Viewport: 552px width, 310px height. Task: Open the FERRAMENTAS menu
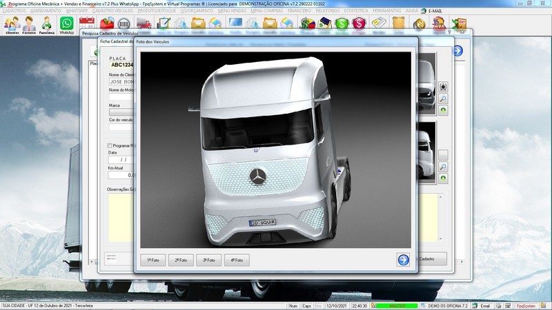421,12
